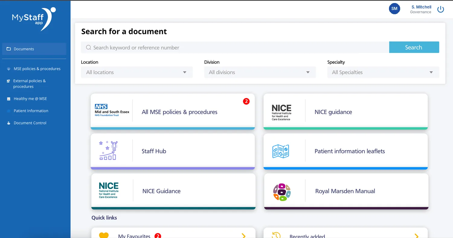Click the All Specialties dropdown arrow
This screenshot has height=238, width=453.
pyautogui.click(x=431, y=72)
